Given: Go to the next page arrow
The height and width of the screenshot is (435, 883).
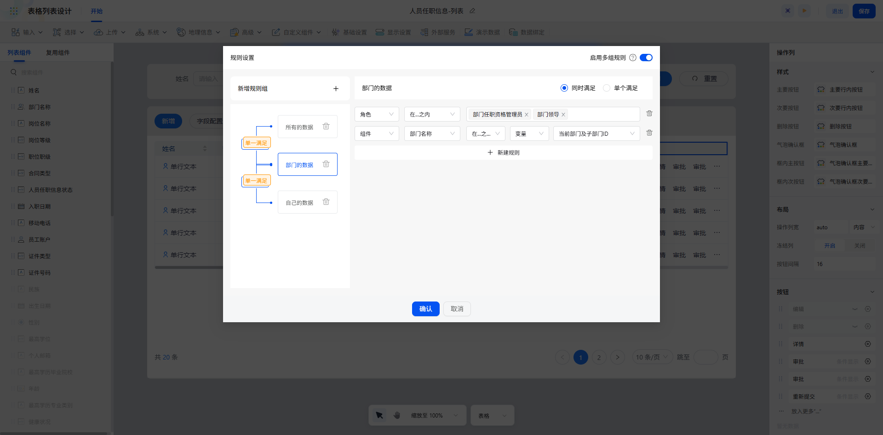Looking at the screenshot, I should tap(618, 357).
